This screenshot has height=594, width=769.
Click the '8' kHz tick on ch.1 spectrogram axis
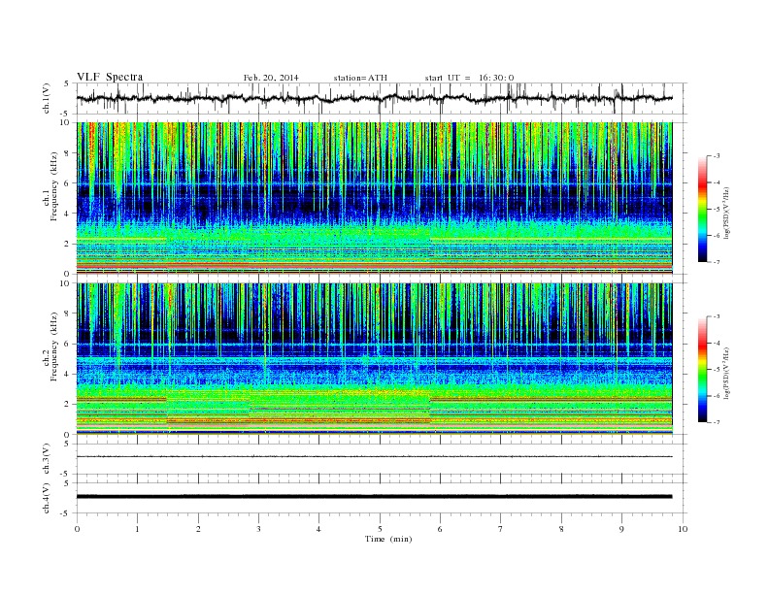point(68,153)
